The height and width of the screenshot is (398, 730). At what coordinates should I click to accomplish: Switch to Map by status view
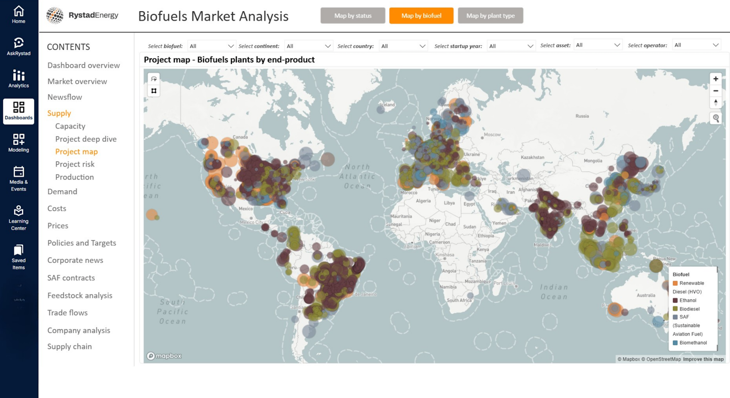[353, 16]
